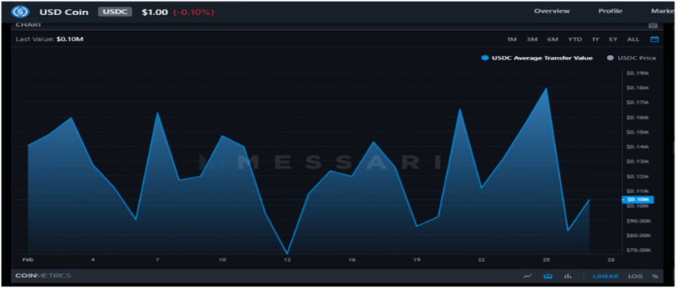Switch chart scale to percent

point(655,276)
